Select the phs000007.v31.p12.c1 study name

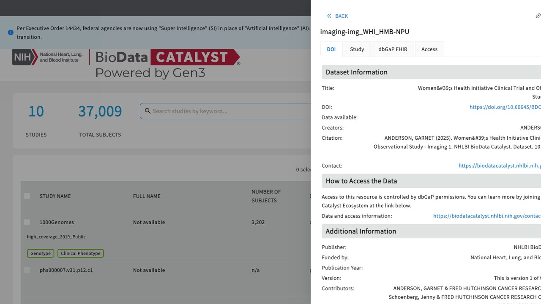(66, 270)
